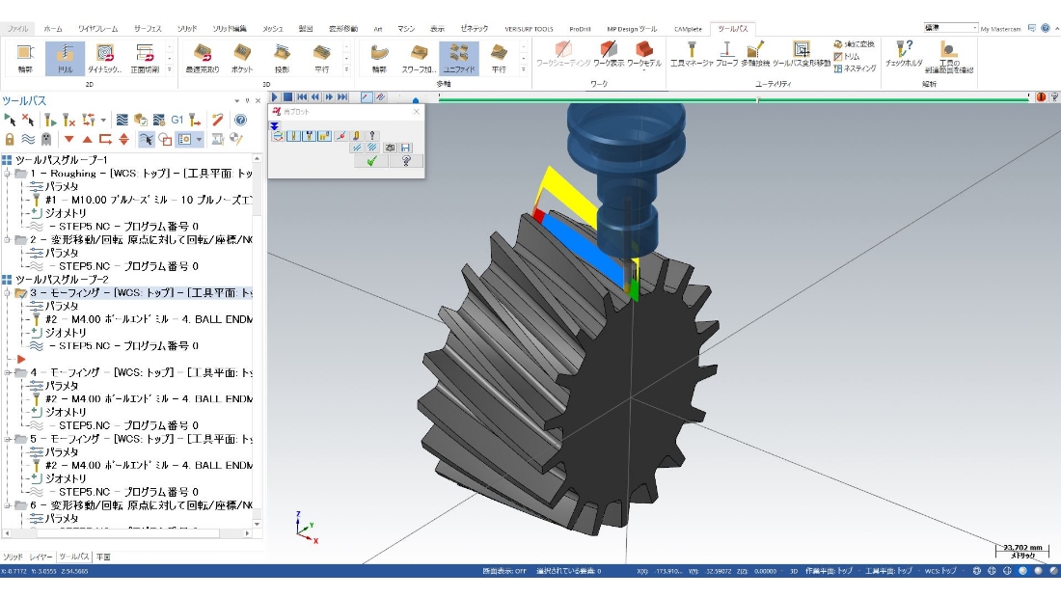The width and height of the screenshot is (1061, 598).
Task: Move insert arrow down one item
Action: tap(69, 139)
